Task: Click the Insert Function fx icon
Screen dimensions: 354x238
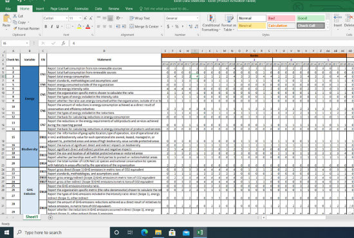Action: tap(64, 43)
